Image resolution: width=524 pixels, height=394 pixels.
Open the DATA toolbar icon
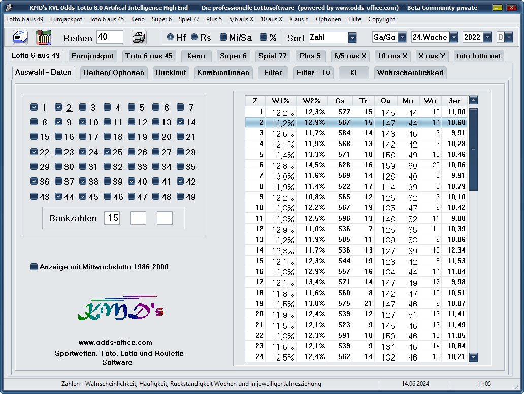(x=44, y=38)
